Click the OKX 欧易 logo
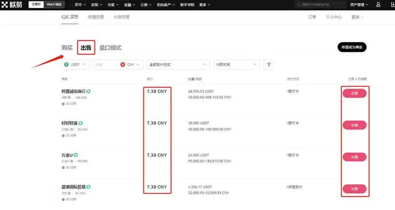395x210 pixels. click(x=13, y=4)
